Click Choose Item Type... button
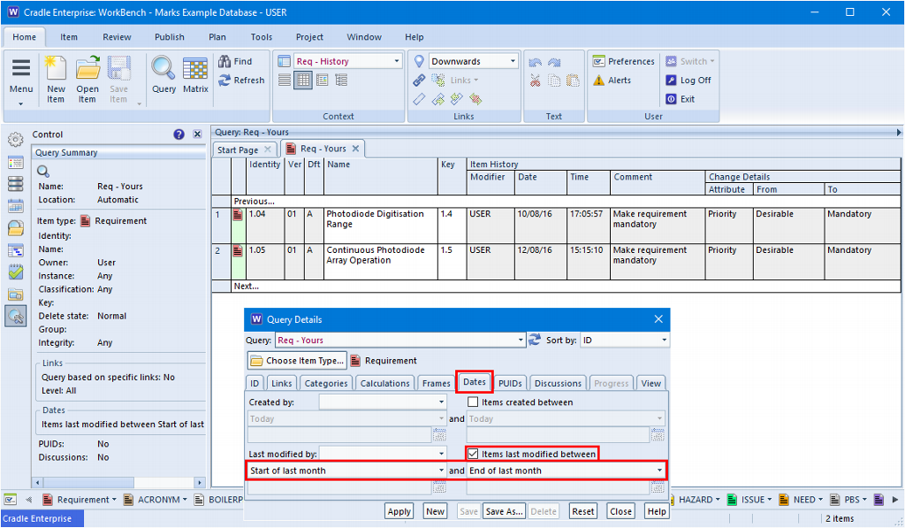Screen dimensions: 905x528 tap(297, 361)
